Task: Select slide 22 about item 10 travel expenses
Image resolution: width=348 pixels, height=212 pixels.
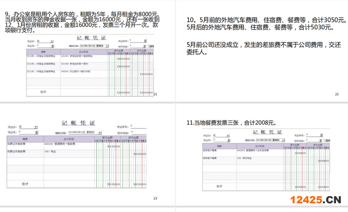Action: tap(262, 51)
